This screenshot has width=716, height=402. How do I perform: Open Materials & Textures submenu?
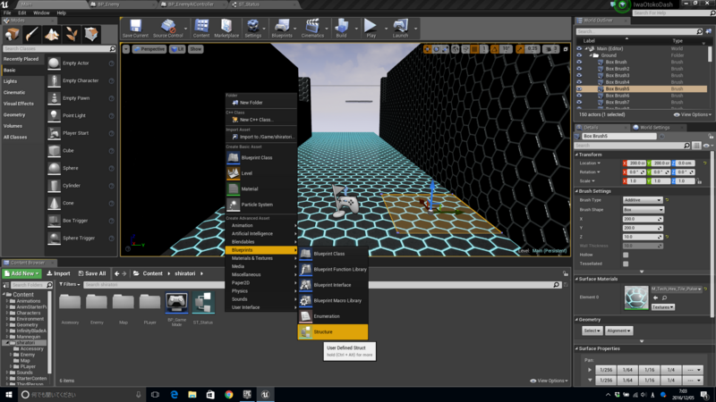tap(261, 258)
